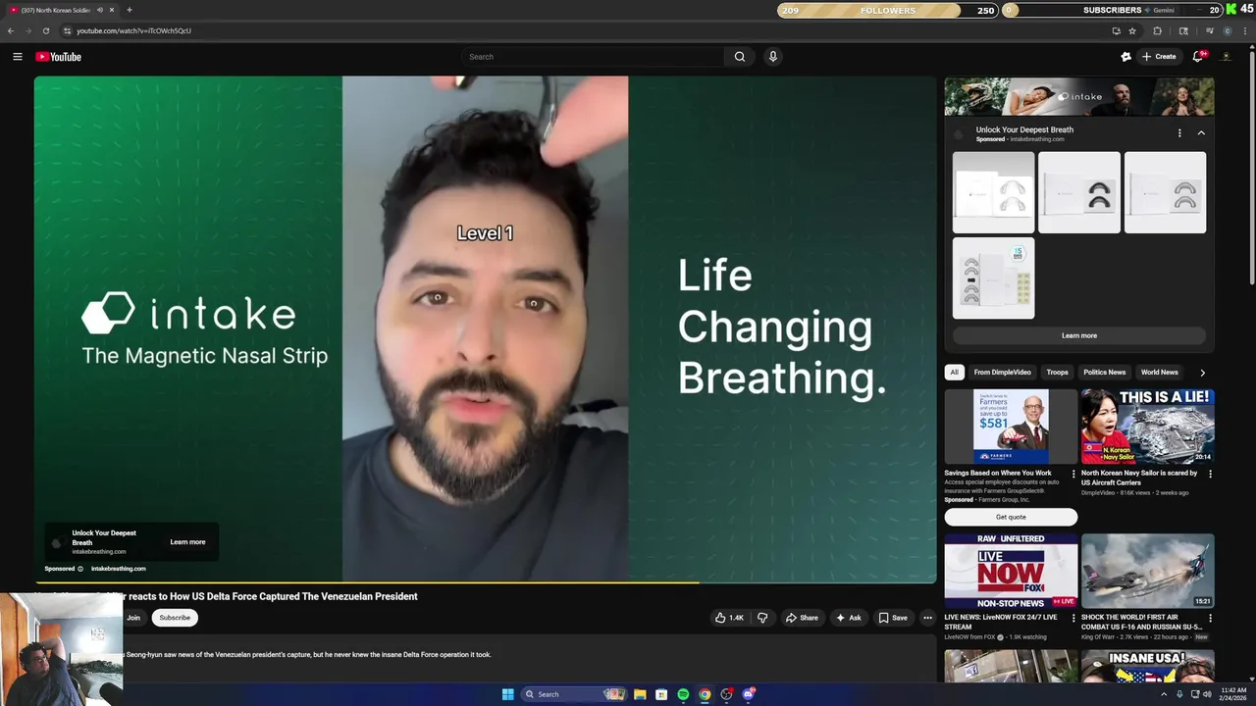Open LiveNOW FOX 24/7 stream thumbnail
The height and width of the screenshot is (706, 1256).
(1011, 571)
